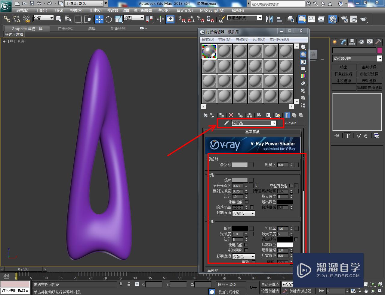The image size is (385, 295).
Task: Open the 漫反射 color swatch
Action: click(240, 165)
